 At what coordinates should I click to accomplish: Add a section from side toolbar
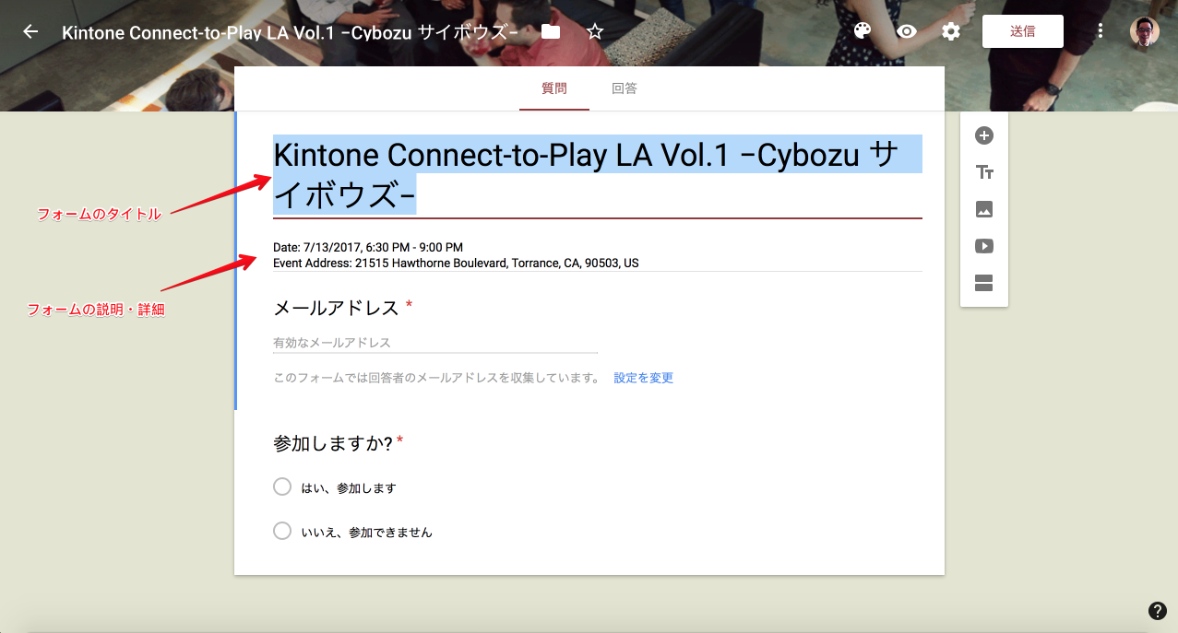pyautogui.click(x=984, y=283)
